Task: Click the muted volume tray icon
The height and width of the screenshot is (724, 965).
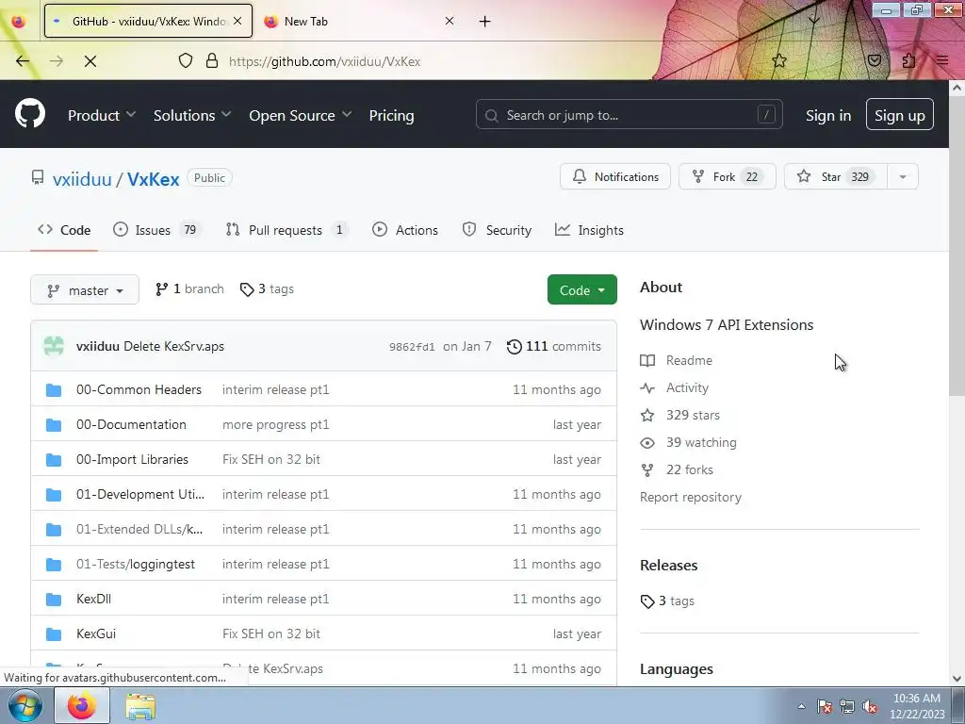Action: [870, 706]
